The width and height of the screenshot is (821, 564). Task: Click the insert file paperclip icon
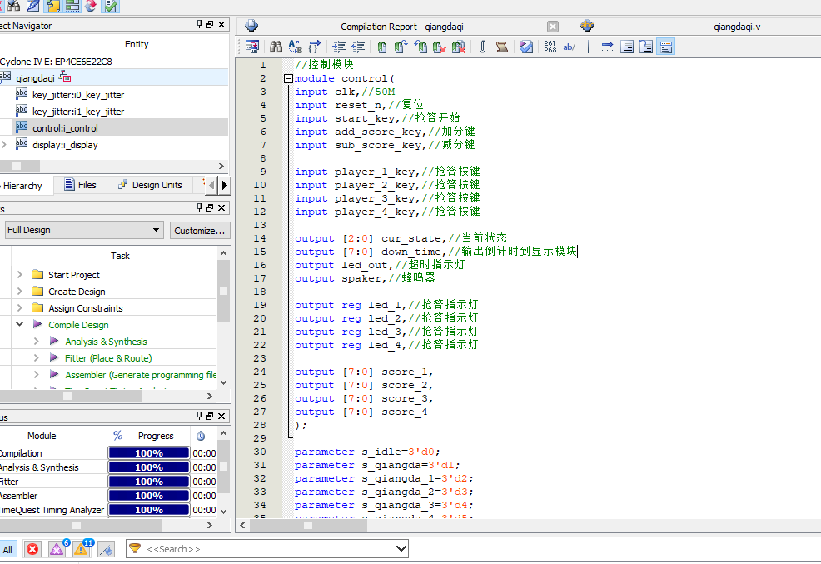[482, 47]
